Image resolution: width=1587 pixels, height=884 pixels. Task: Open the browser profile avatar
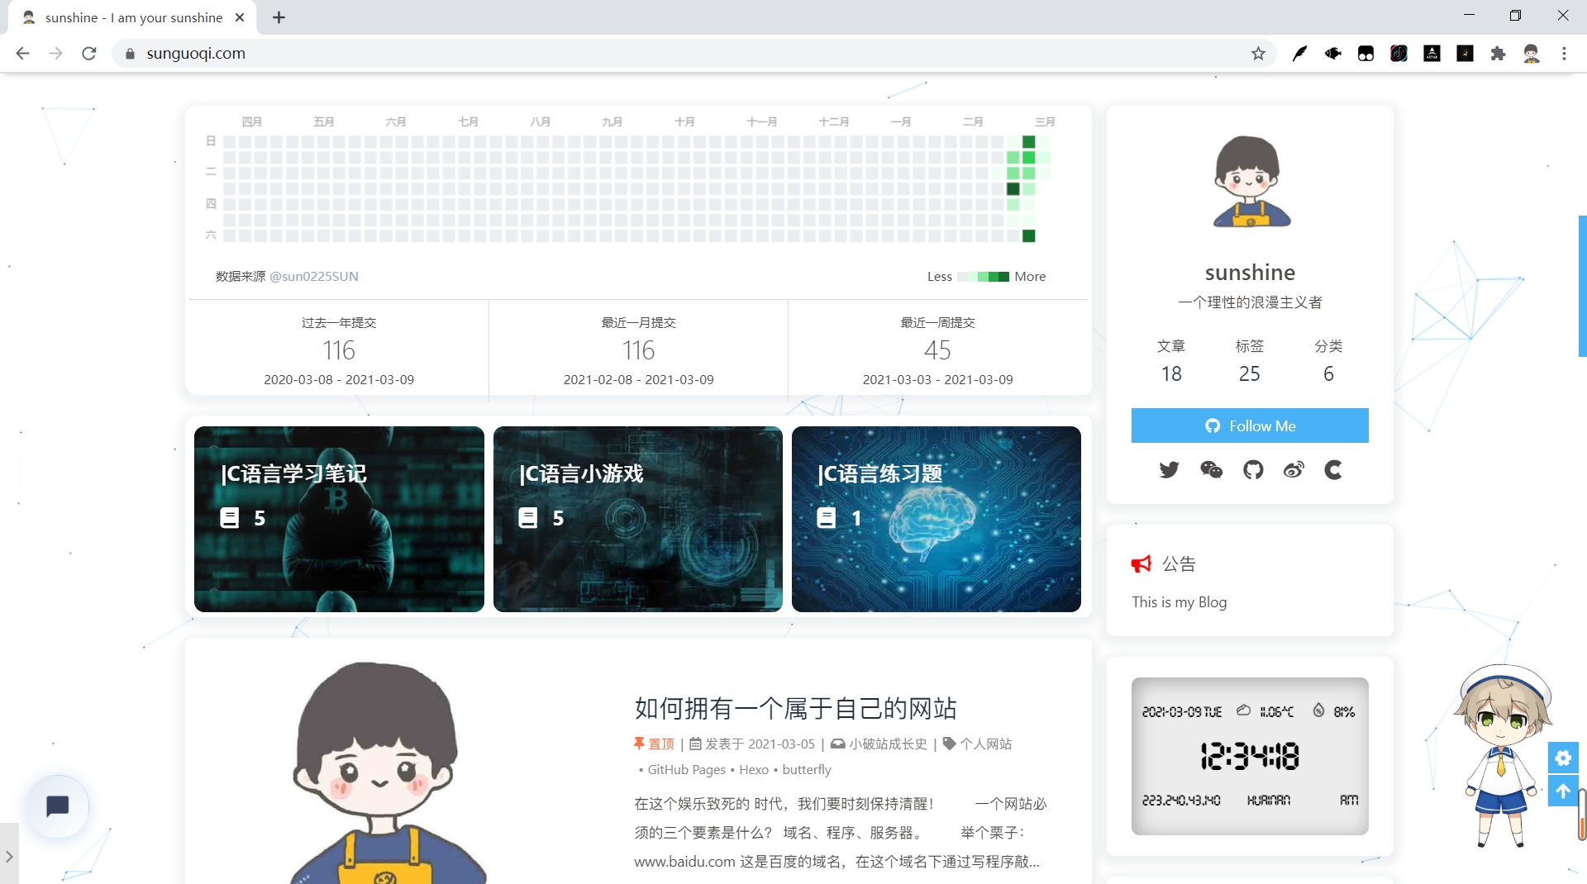point(1532,53)
